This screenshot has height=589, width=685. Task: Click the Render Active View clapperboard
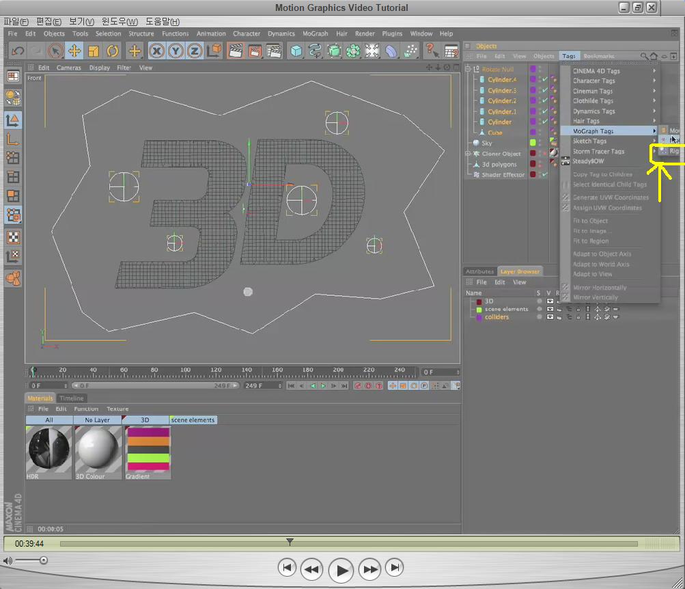236,51
